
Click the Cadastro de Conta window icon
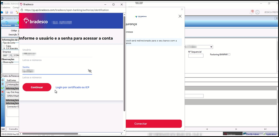2,18
